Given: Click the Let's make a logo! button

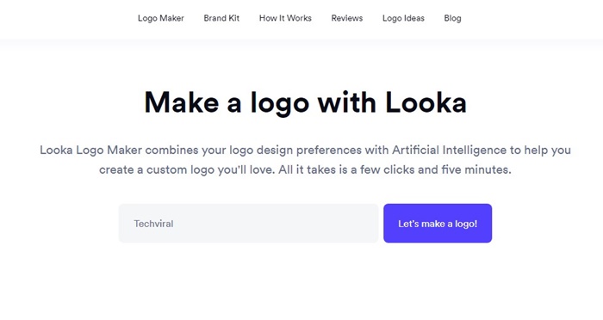Looking at the screenshot, I should (438, 223).
